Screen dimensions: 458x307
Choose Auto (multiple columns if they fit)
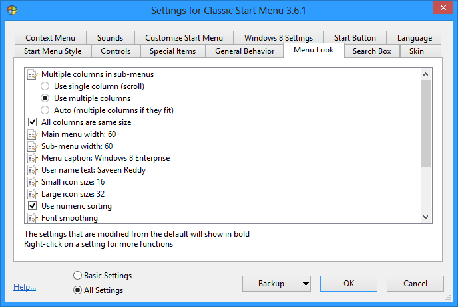coord(45,110)
